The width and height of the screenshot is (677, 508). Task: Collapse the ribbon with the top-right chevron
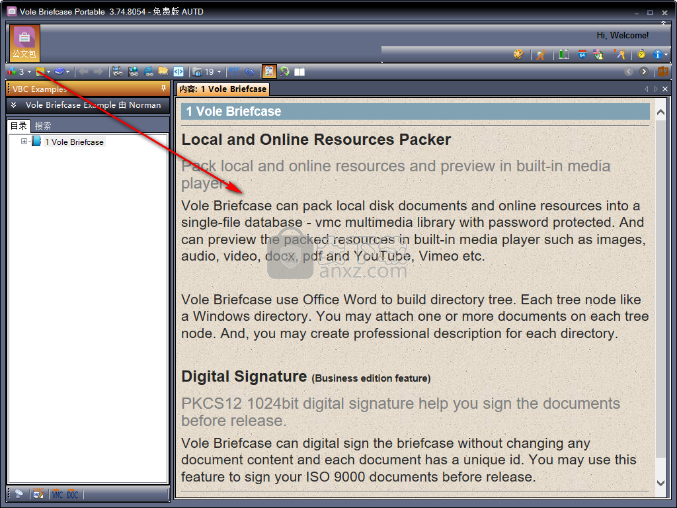click(x=664, y=23)
